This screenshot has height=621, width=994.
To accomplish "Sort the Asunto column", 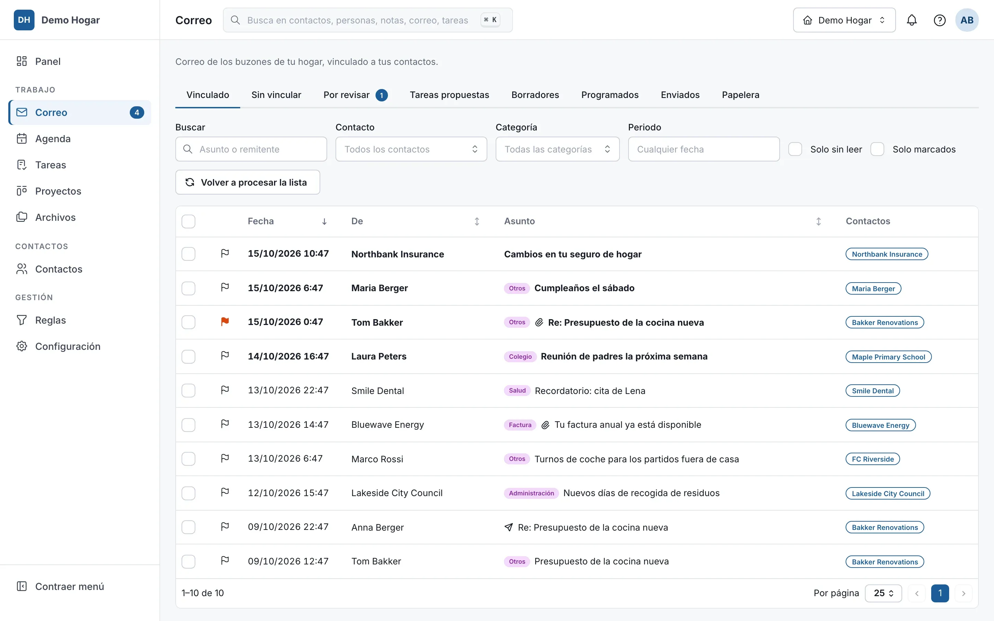I will tap(818, 221).
